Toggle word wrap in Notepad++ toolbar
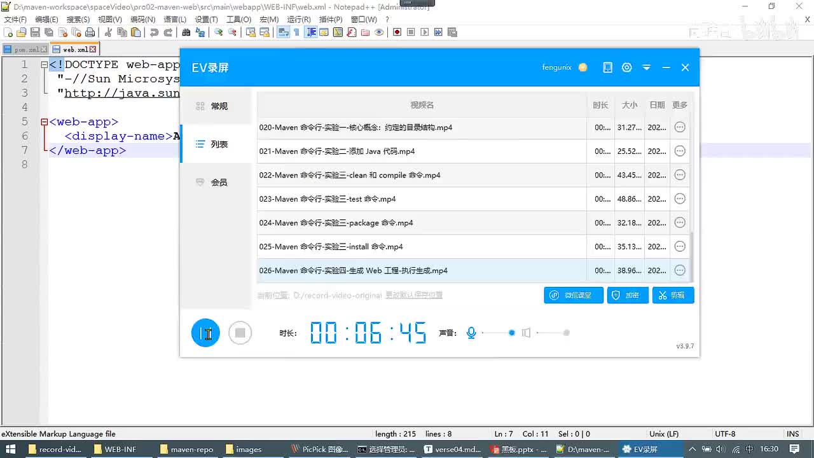Screen dimensions: 814x458 (x=283, y=32)
